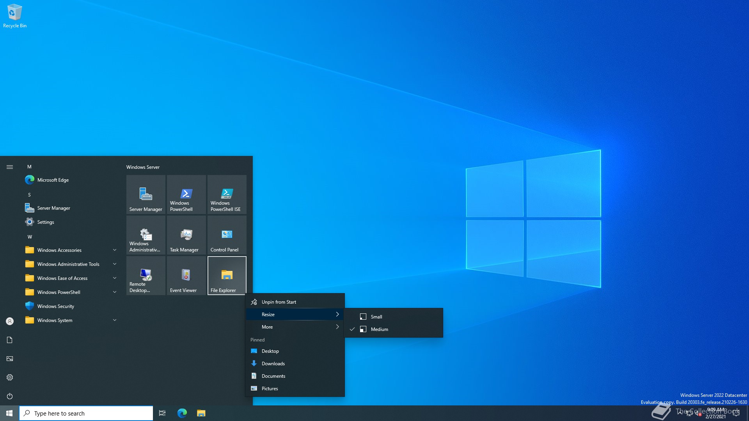The image size is (749, 421).
Task: Launch the Windows PowerShell ISE tile
Action: (x=227, y=194)
